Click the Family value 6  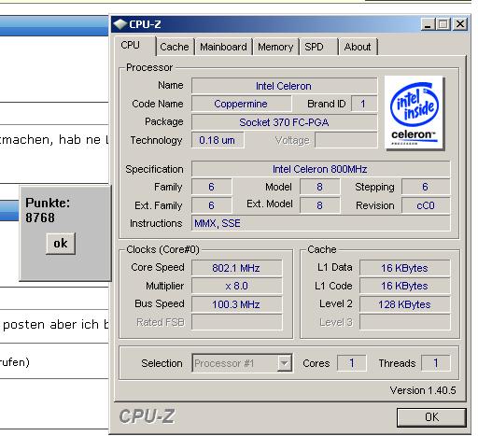point(212,187)
